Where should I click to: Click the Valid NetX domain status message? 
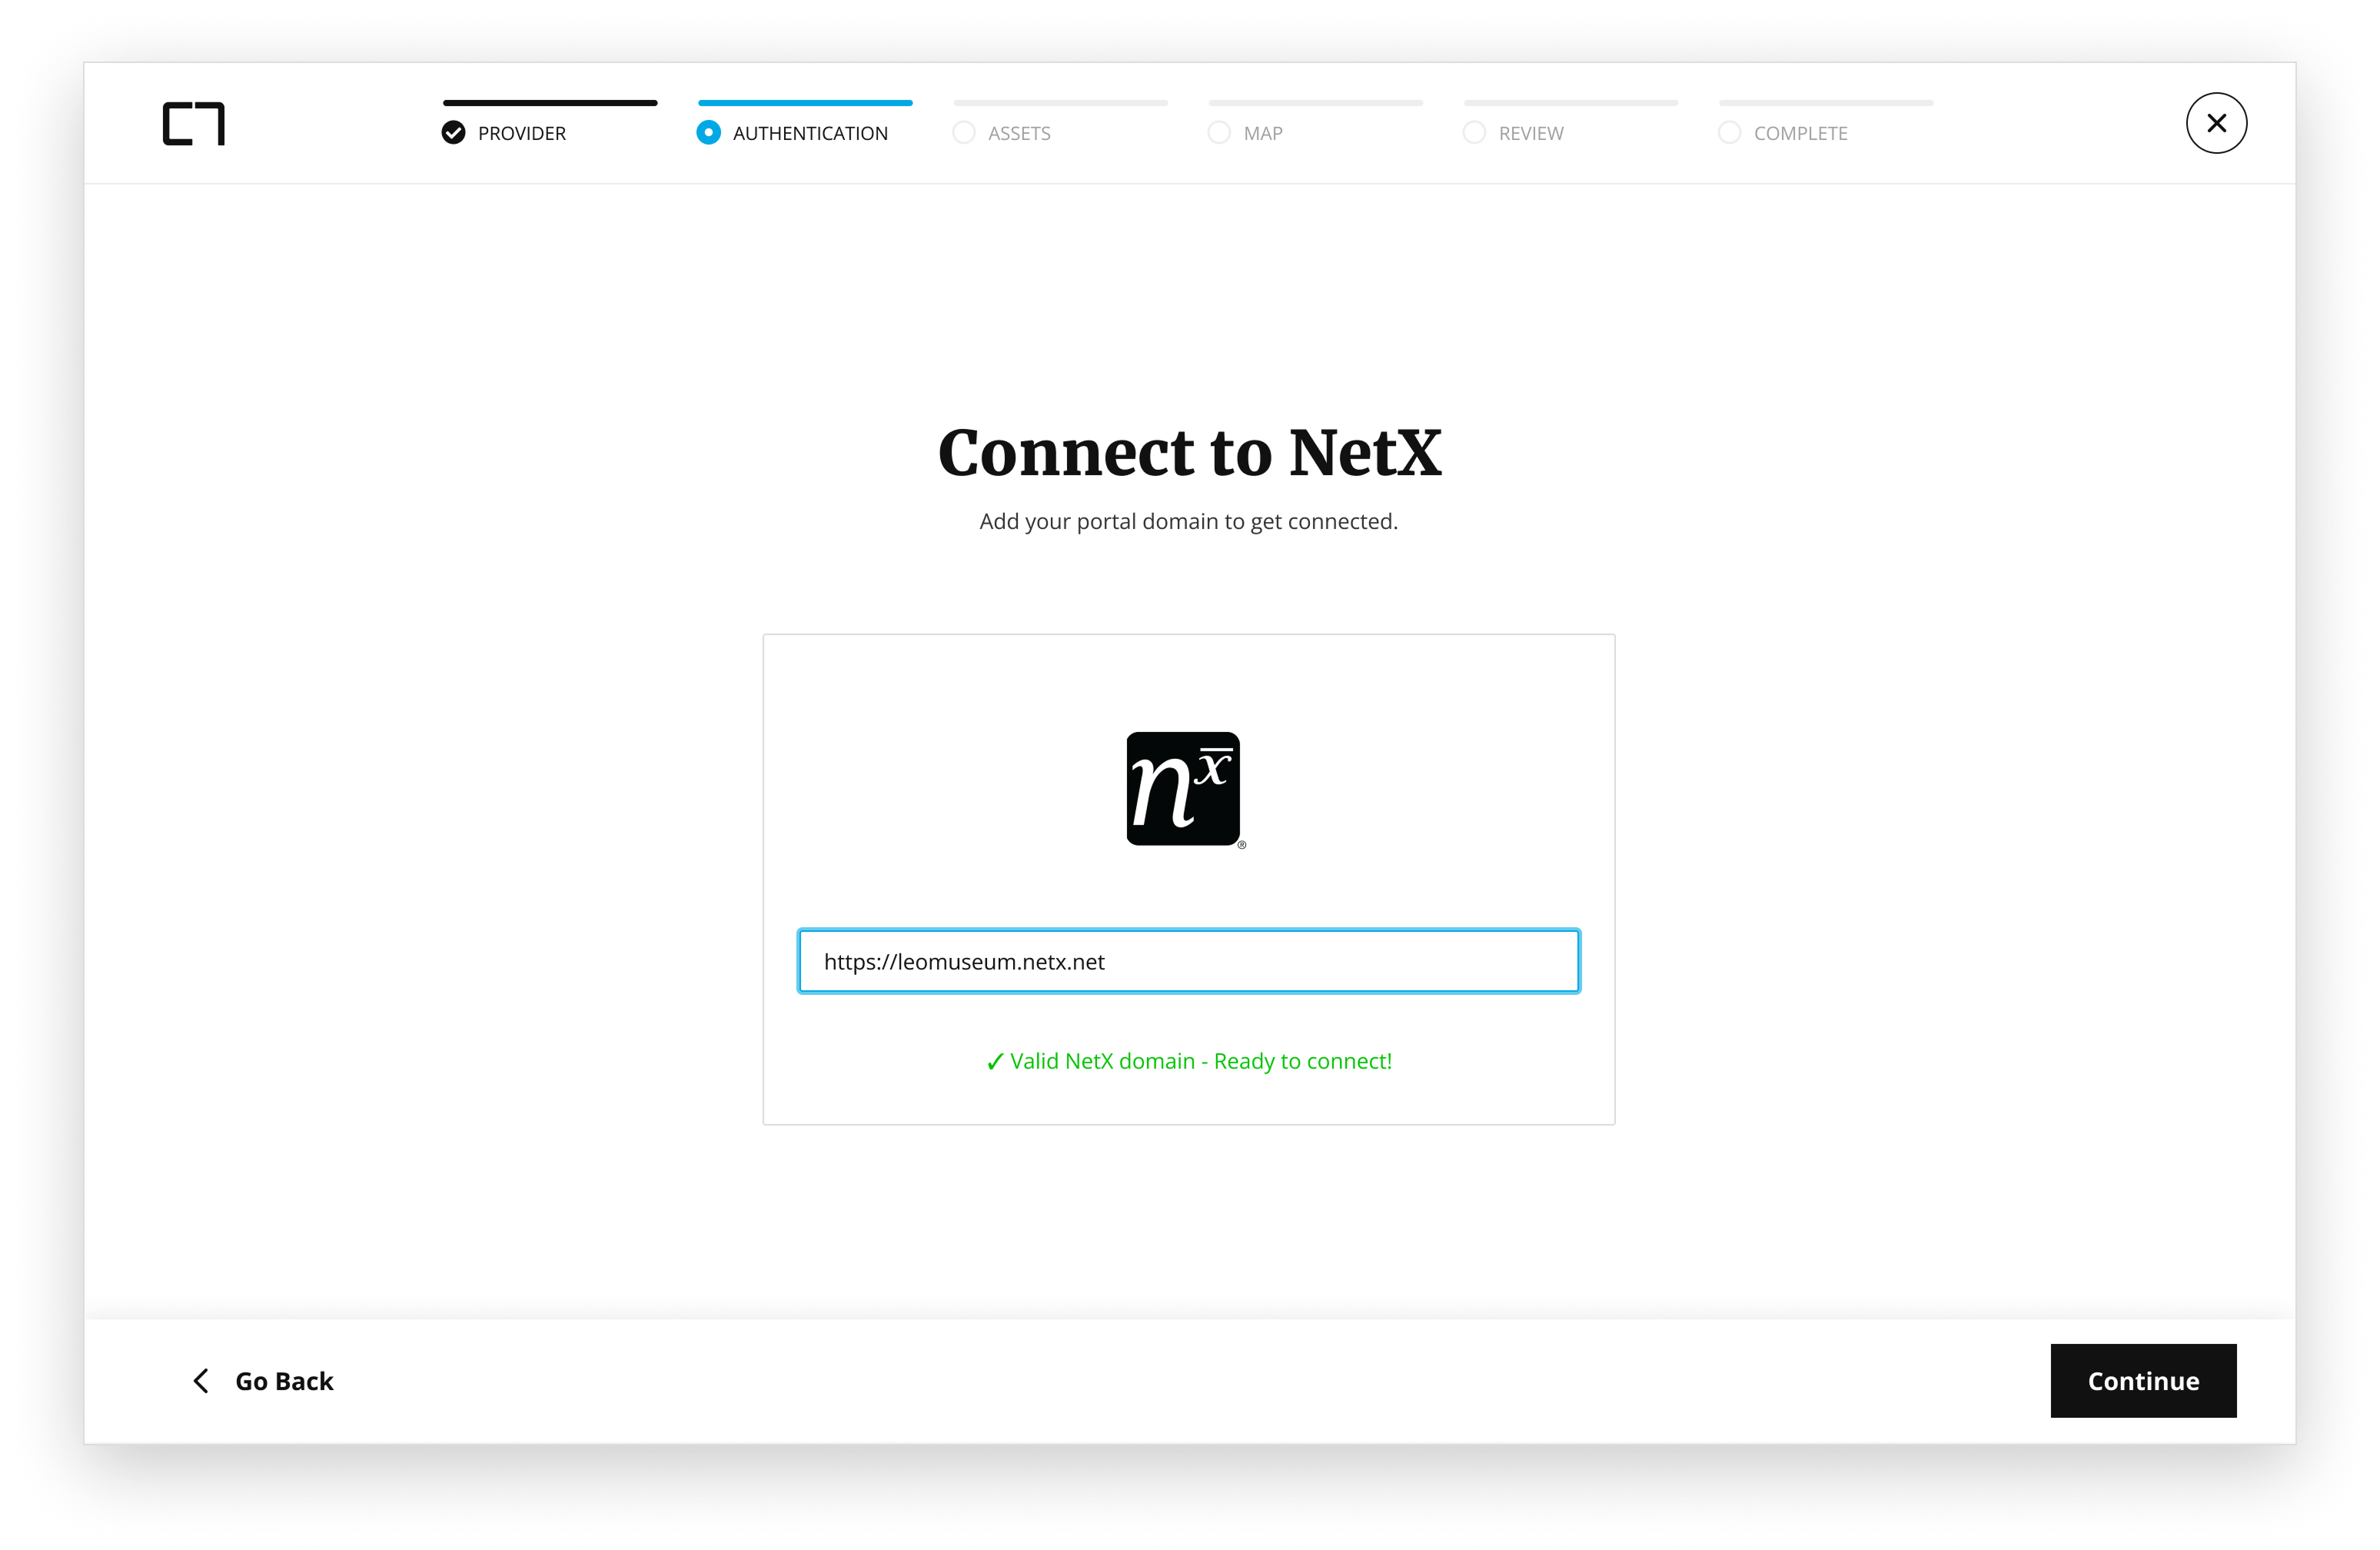point(1189,1061)
